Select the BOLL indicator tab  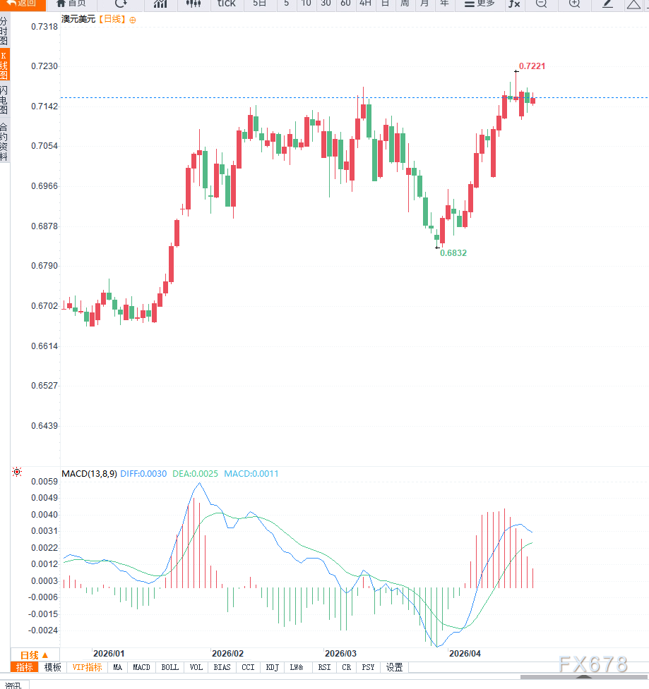(x=169, y=667)
